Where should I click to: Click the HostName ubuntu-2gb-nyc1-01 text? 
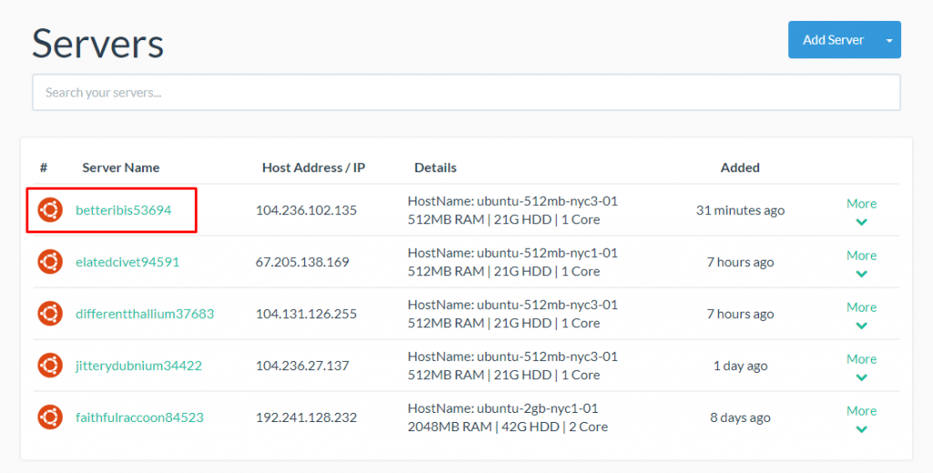[x=503, y=408]
